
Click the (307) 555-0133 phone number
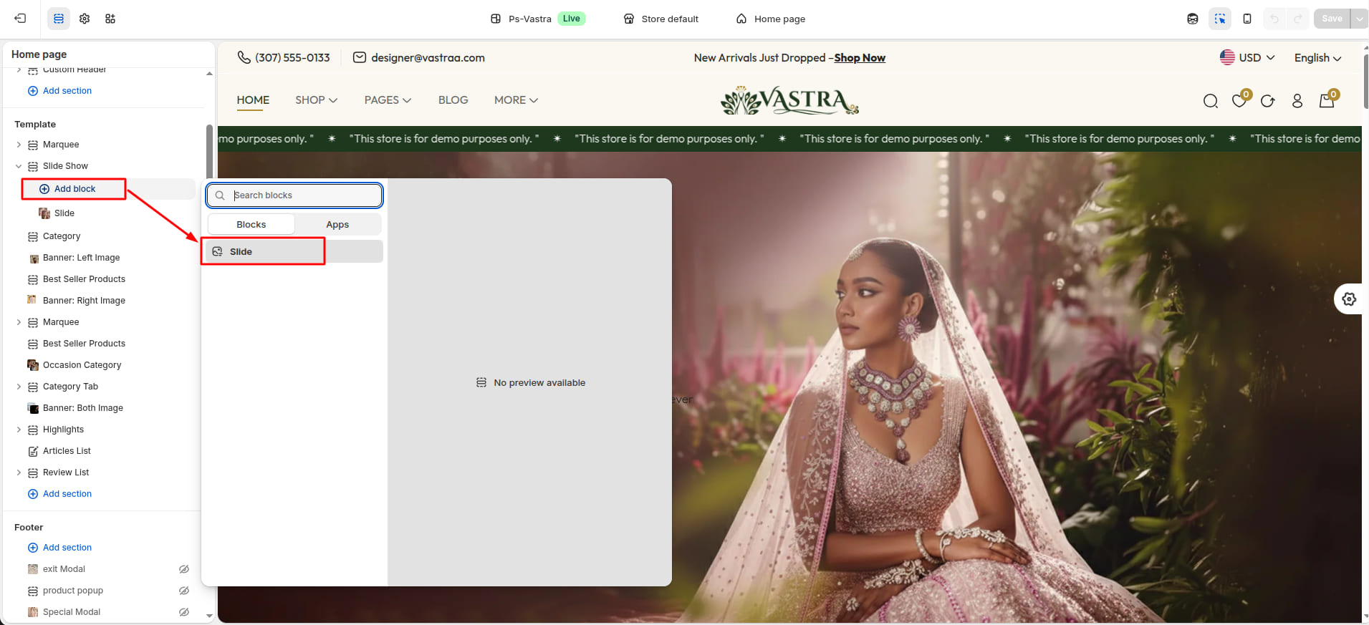292,58
